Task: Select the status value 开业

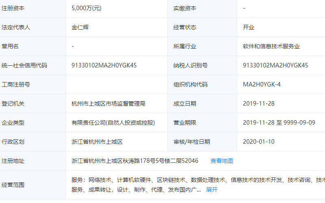Action: click(x=249, y=27)
